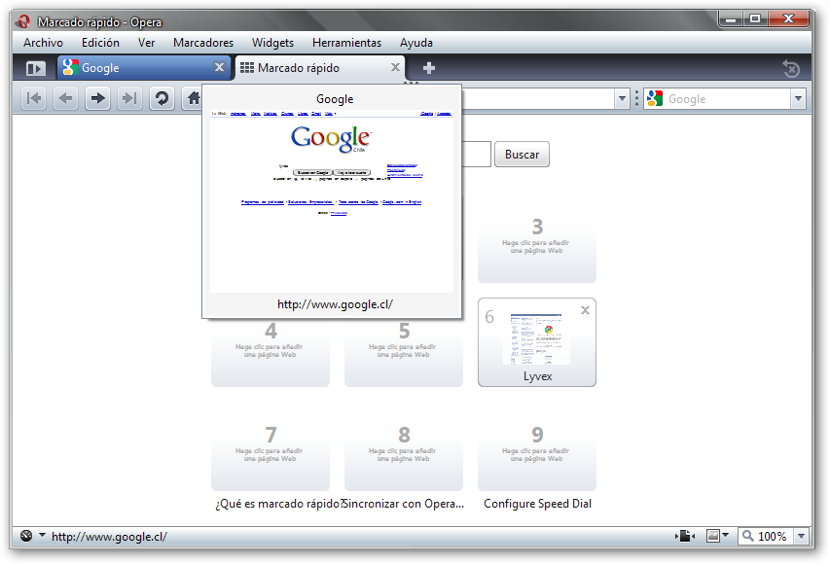This screenshot has width=830, height=564.
Task: Open a new tab with plus icon
Action: pyautogui.click(x=428, y=68)
